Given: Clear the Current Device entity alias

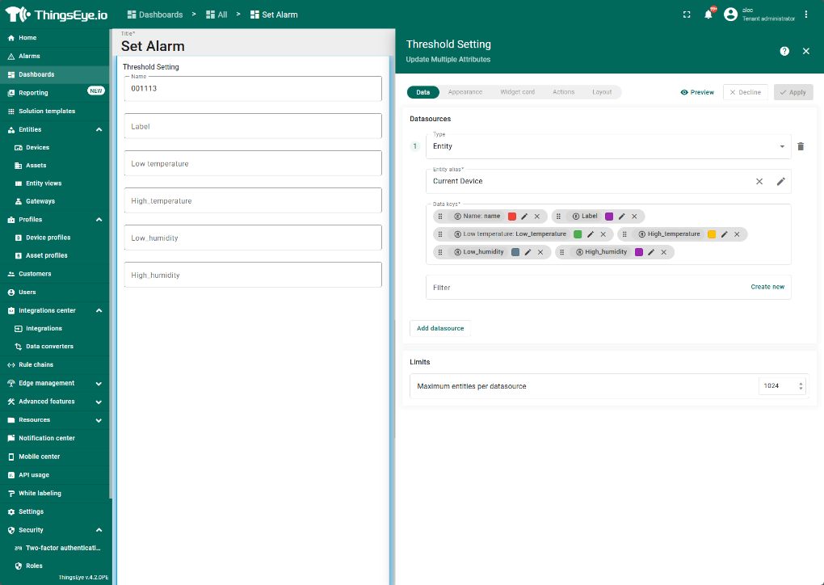Looking at the screenshot, I should 759,181.
